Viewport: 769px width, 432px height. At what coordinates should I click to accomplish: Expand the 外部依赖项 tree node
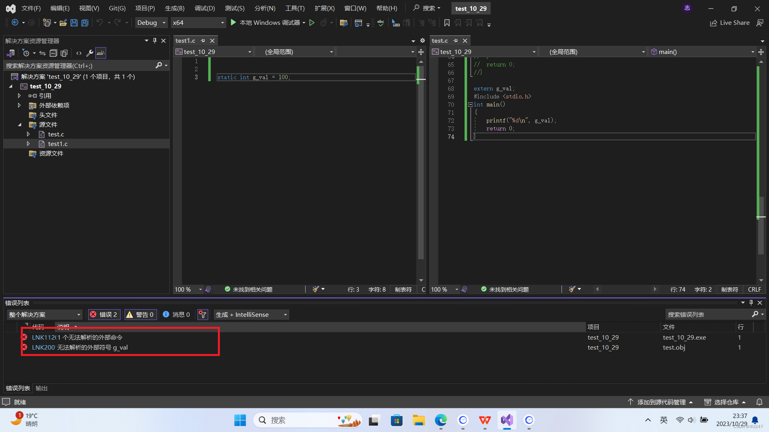19,105
